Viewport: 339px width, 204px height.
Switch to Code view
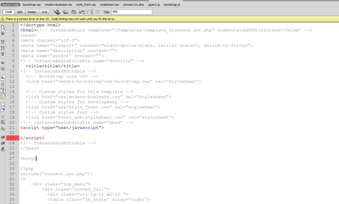pyautogui.click(x=9, y=12)
